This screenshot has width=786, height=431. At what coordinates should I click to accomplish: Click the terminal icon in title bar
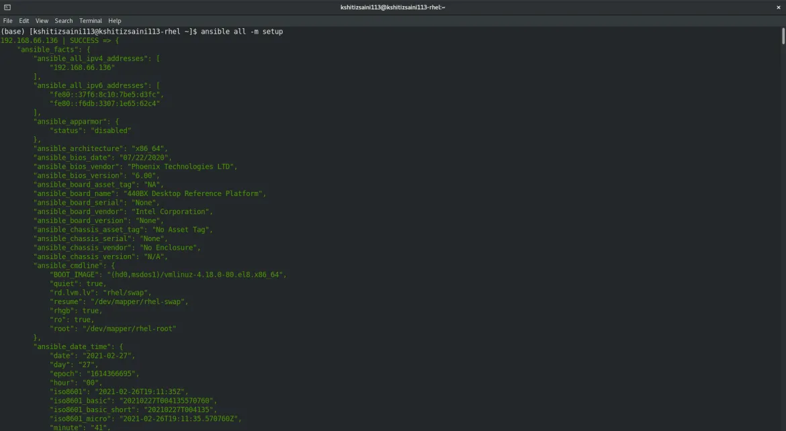[x=7, y=7]
